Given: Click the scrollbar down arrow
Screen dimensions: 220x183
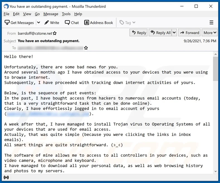Looking at the screenshot, I should click(x=216, y=171).
